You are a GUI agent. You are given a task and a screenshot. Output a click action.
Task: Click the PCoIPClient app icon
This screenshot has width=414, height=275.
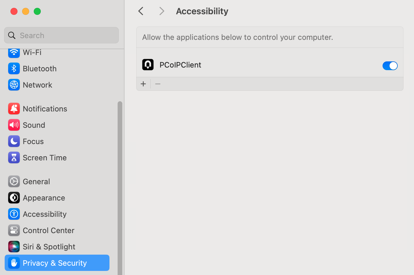tap(148, 65)
